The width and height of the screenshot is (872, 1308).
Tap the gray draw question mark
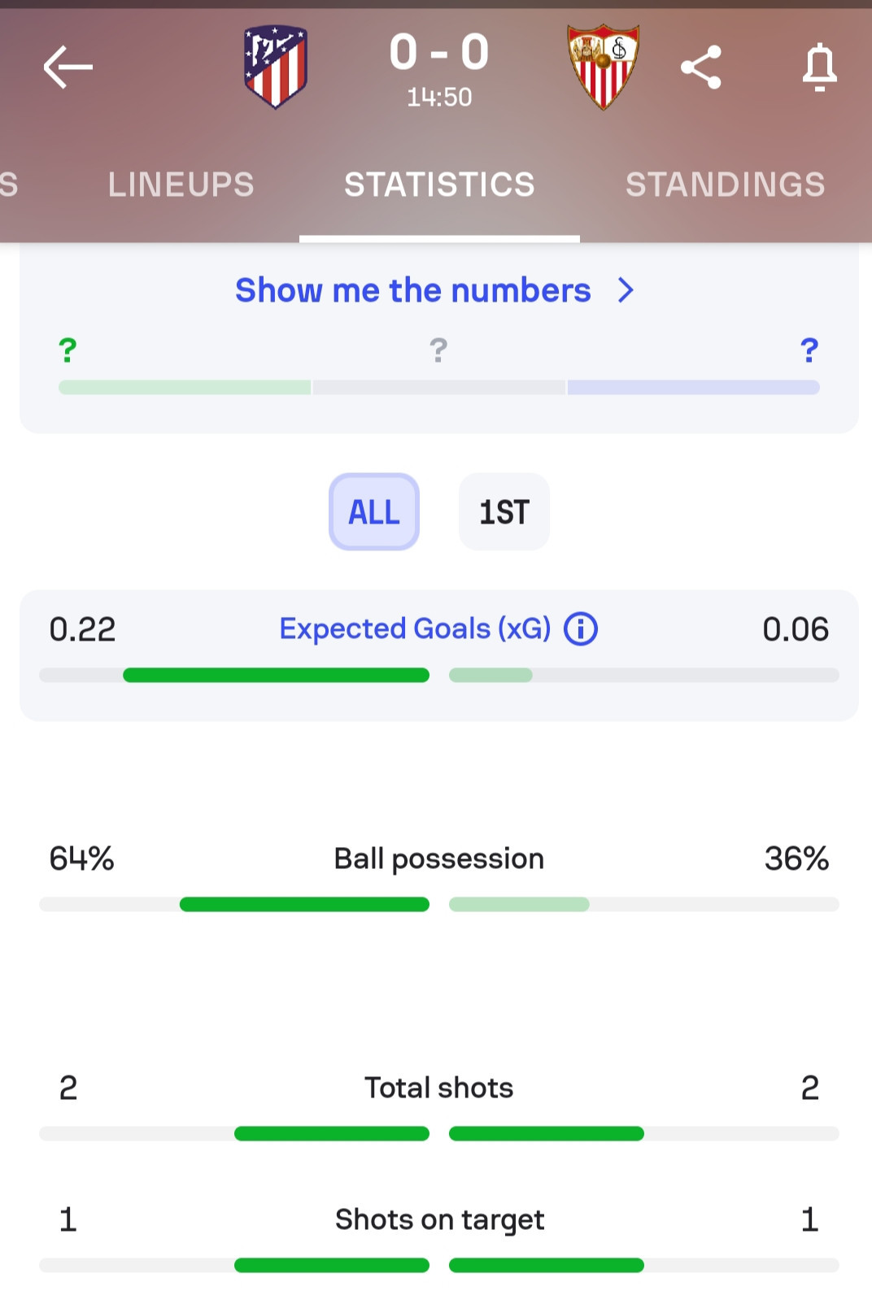(x=438, y=350)
